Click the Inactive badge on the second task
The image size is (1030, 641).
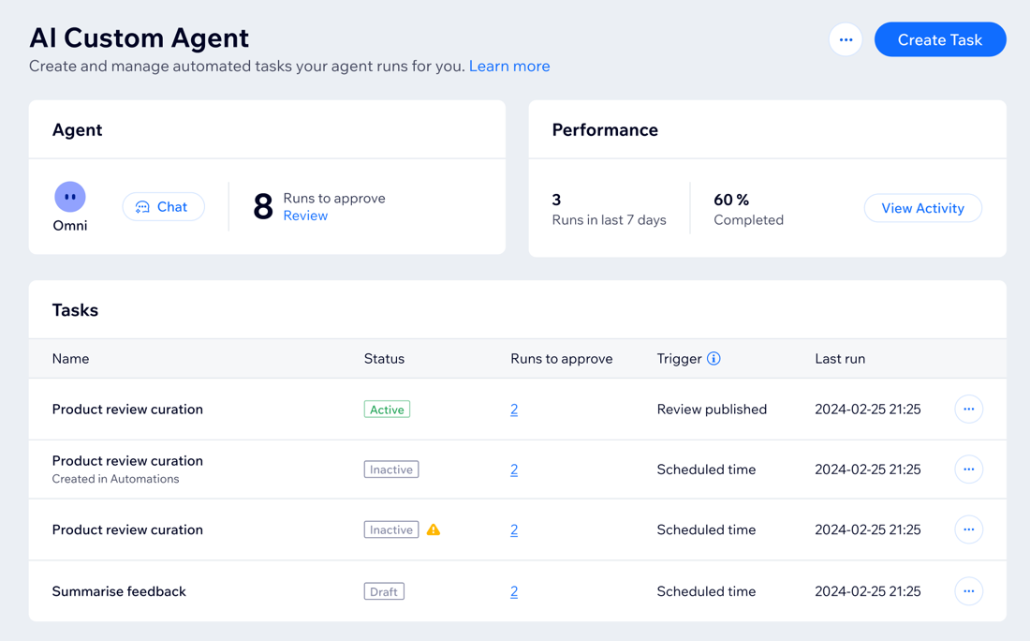tap(390, 469)
